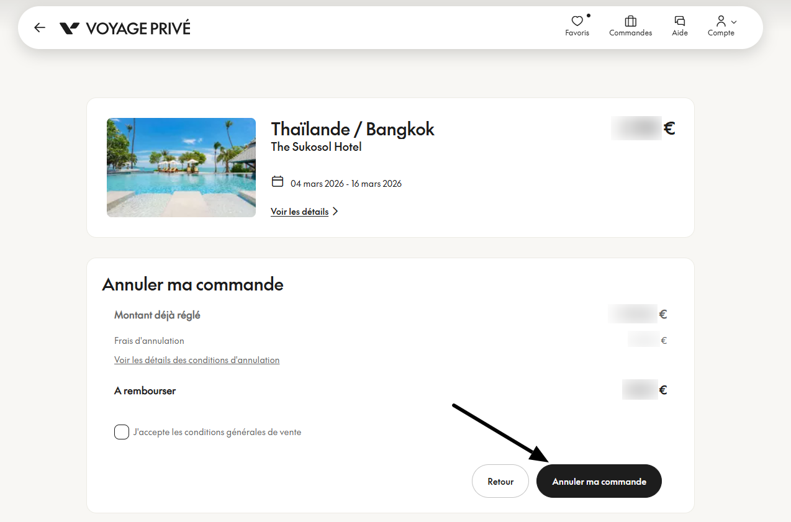Open Voir les détails des conditions d'annulation

click(197, 360)
